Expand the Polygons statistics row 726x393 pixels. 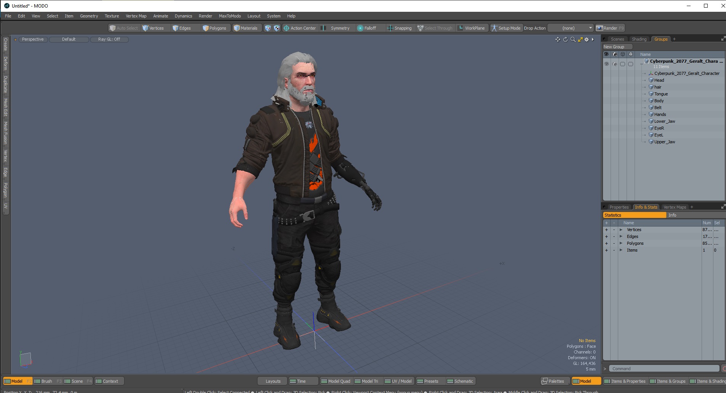point(621,243)
